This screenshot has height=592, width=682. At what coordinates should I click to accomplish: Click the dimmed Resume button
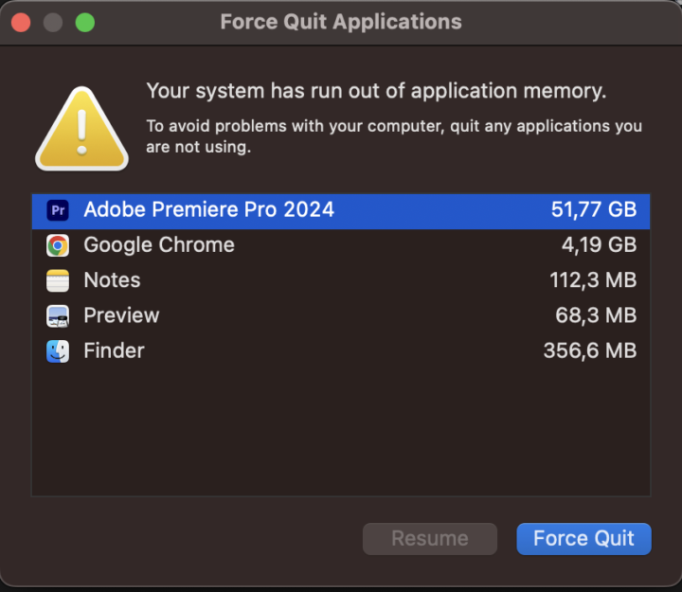coord(429,538)
